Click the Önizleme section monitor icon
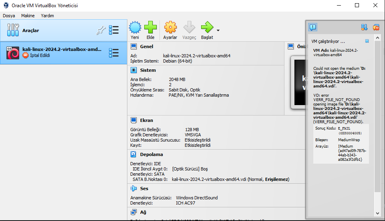The height and width of the screenshot is (221, 385). pos(291,47)
